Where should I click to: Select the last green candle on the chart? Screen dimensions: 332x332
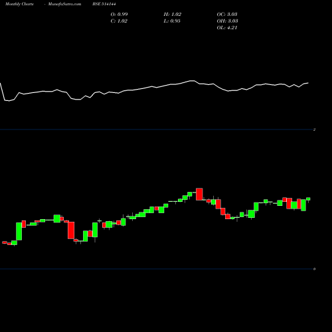[308, 199]
